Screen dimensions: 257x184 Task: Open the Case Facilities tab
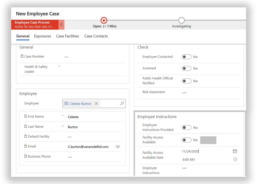68,36
